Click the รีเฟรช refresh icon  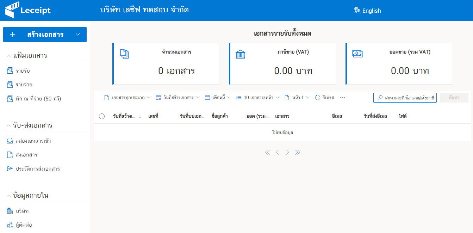318,97
